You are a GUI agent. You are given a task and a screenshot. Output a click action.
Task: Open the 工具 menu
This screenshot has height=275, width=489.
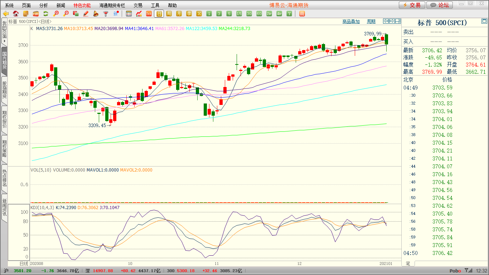(x=155, y=5)
